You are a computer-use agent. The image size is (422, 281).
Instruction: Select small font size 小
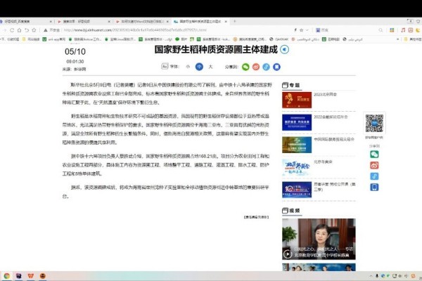click(x=188, y=67)
